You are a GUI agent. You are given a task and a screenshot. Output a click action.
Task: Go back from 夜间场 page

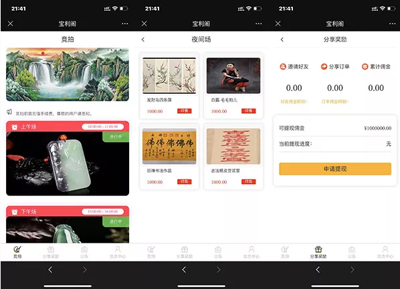click(143, 39)
